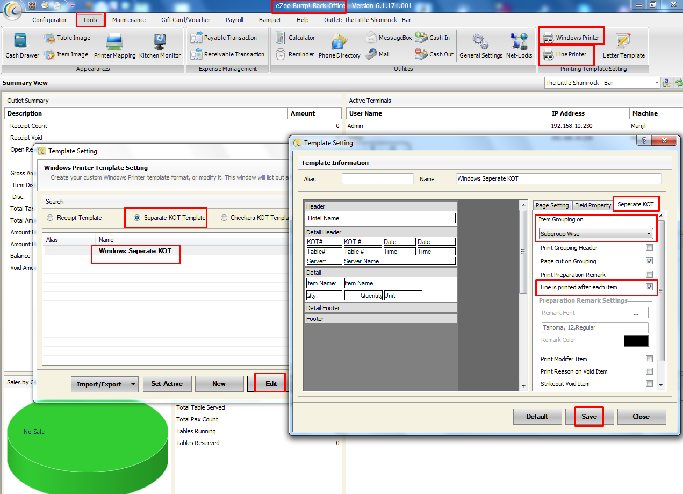Open Payable Transaction
This screenshot has height=494, width=683.
(x=224, y=38)
